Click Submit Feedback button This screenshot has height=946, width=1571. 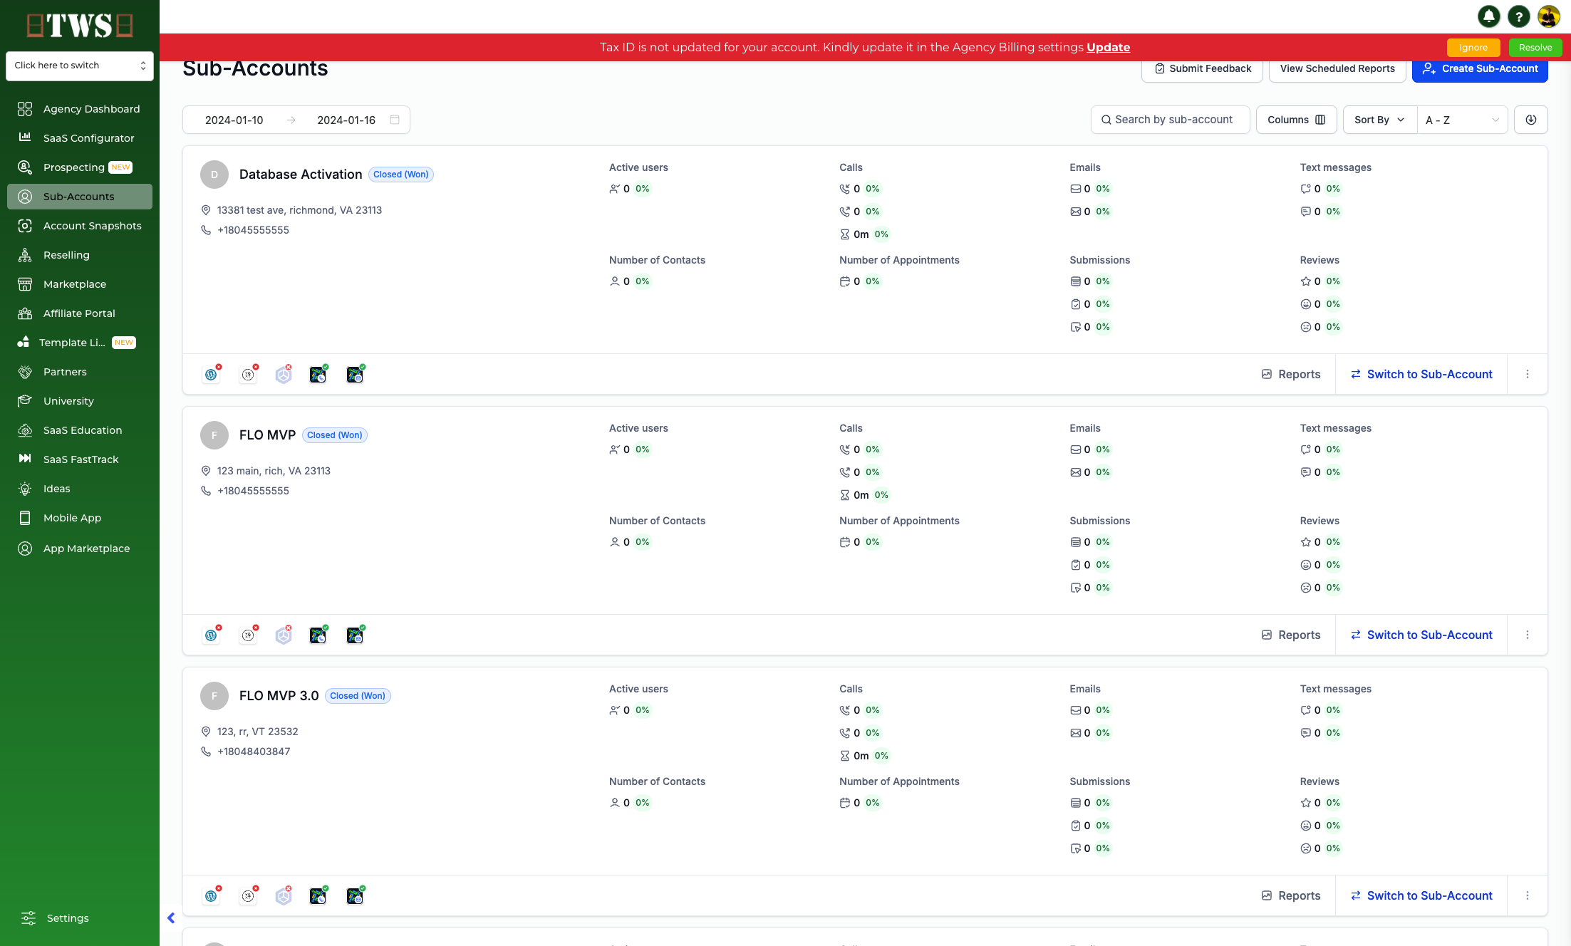1202,69
